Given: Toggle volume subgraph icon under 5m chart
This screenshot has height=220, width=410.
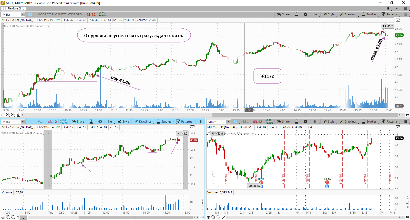Looking at the screenshot, I should pyautogui.click(x=18, y=217).
